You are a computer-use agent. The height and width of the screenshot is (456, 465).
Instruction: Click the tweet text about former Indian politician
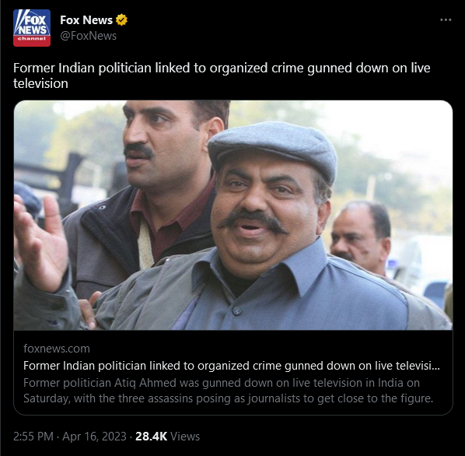pos(222,75)
